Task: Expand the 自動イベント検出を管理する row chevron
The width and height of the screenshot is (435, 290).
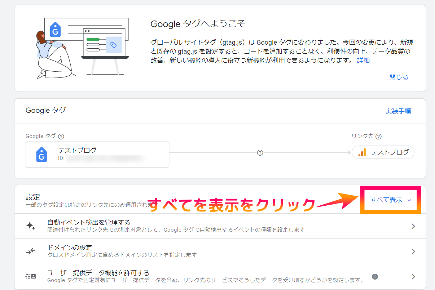Action: [x=413, y=226]
